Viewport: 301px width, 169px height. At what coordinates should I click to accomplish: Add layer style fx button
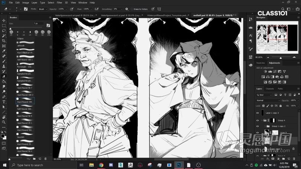(x=268, y=159)
